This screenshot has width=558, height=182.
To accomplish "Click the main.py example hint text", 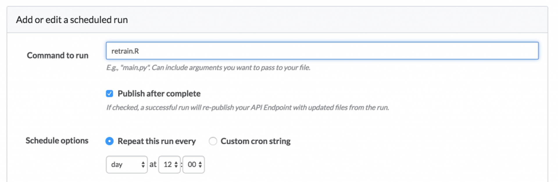I will coord(208,68).
